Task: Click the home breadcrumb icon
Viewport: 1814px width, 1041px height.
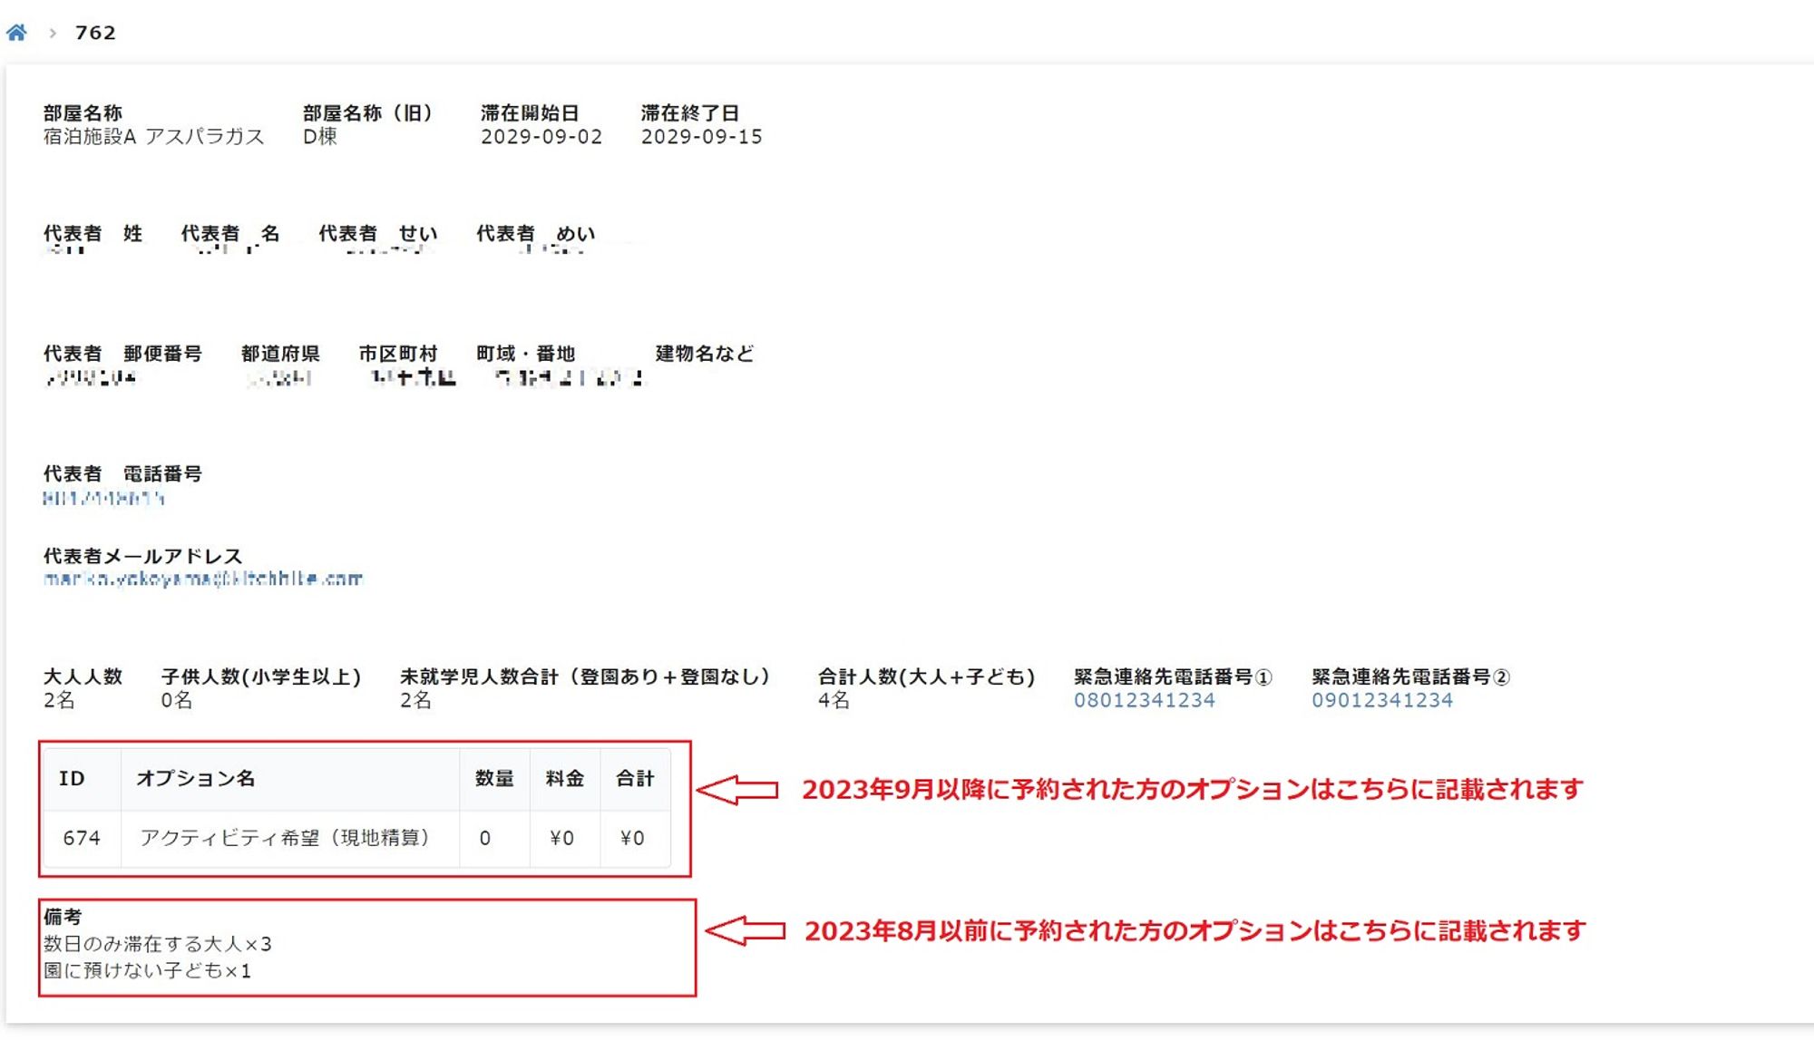Action: click(16, 34)
